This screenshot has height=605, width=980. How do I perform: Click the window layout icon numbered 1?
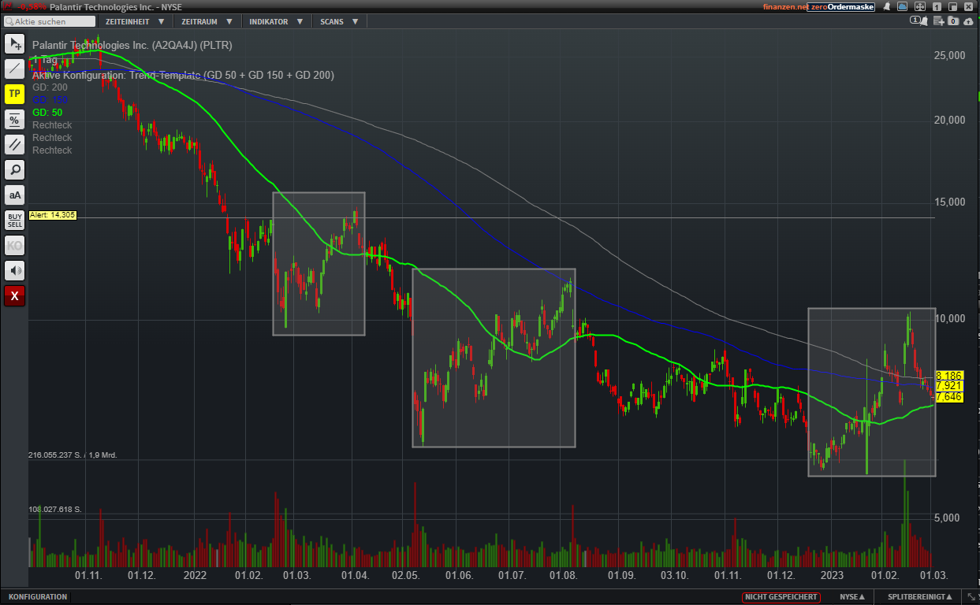point(937,7)
